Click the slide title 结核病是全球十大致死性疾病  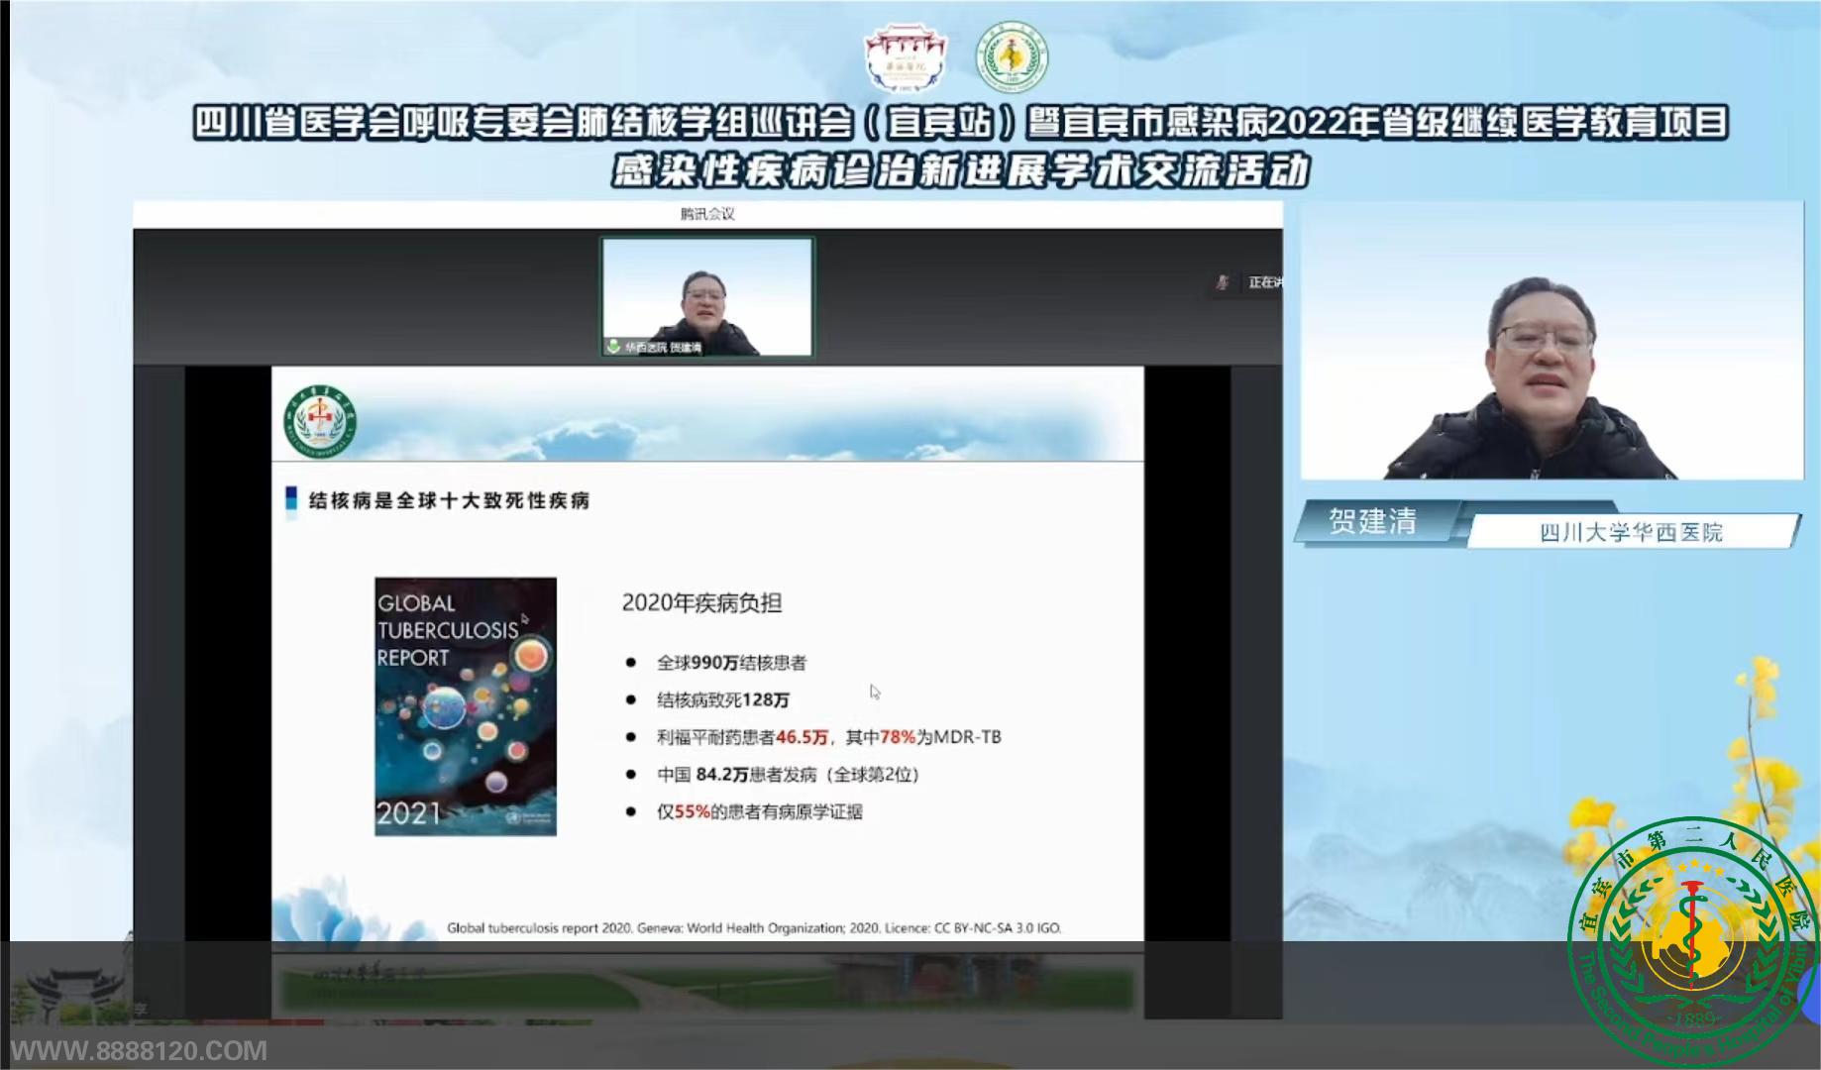449,500
